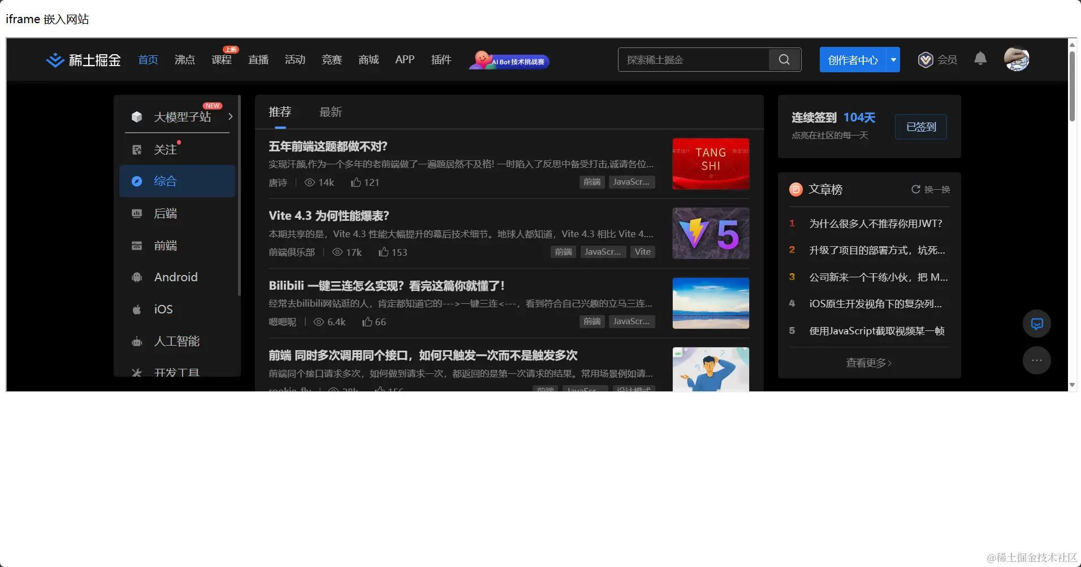Click author name 前端俱乐部
The width and height of the screenshot is (1081, 567).
pyautogui.click(x=292, y=252)
